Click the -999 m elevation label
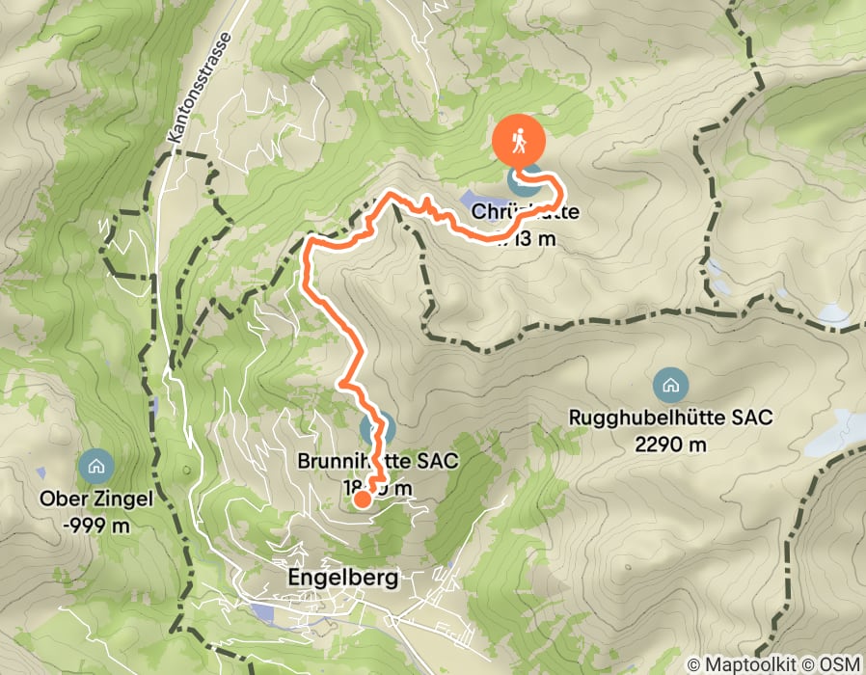The height and width of the screenshot is (675, 866). (x=96, y=526)
